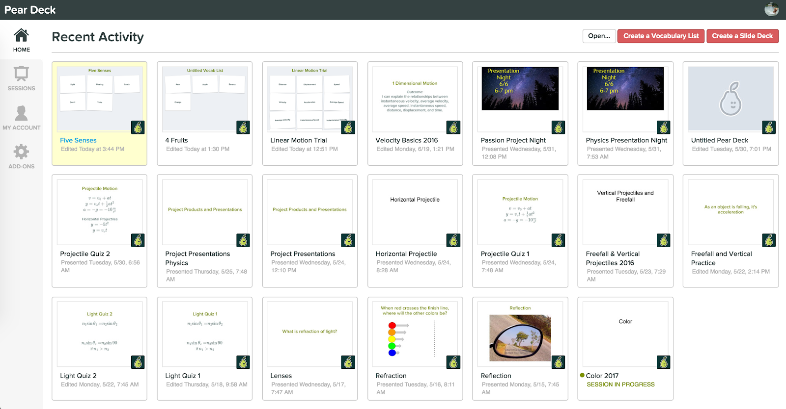Click the pear badge on Five Senses
786x409 pixels.
pyautogui.click(x=138, y=128)
